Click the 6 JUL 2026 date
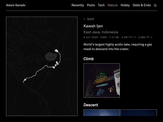The width and height of the screenshot is (163, 122). pyautogui.click(x=91, y=37)
